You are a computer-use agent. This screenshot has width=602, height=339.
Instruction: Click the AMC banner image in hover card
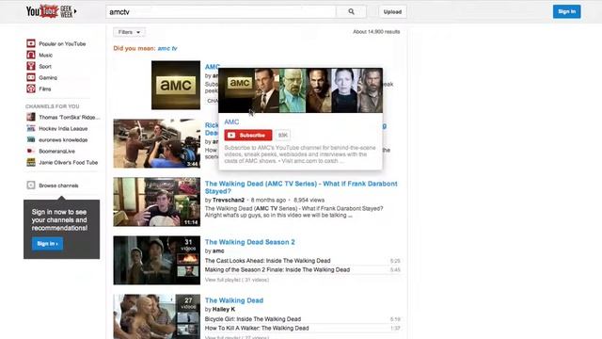(x=301, y=90)
